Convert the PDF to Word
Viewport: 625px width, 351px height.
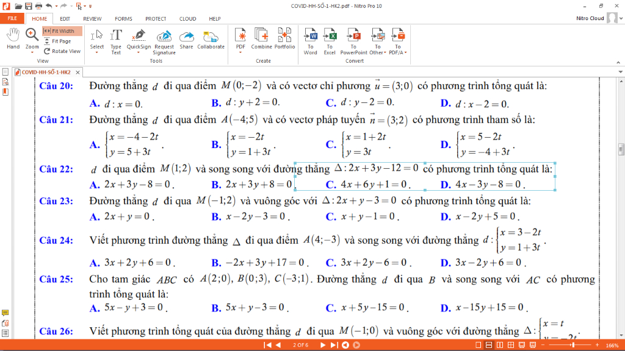[311, 41]
